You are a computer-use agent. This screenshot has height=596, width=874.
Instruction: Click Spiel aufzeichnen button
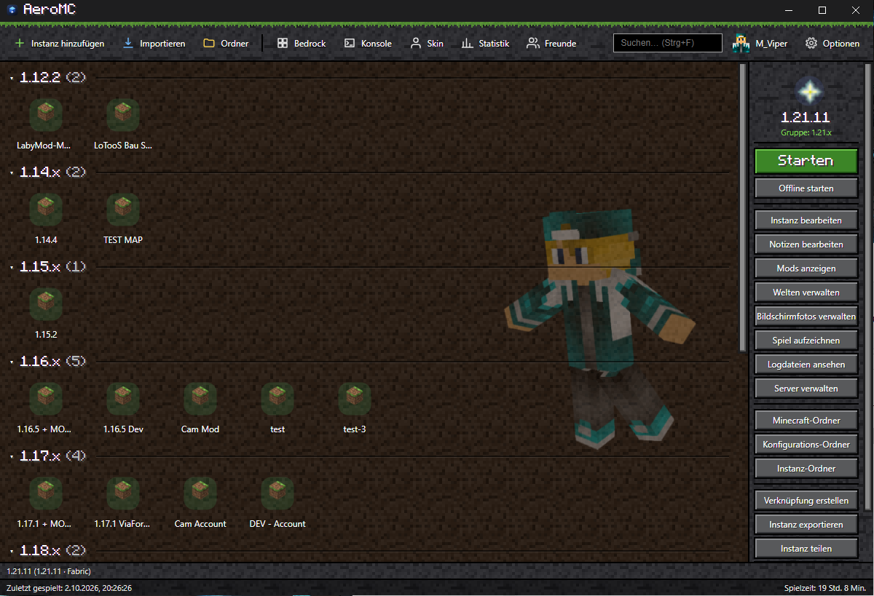tap(806, 340)
